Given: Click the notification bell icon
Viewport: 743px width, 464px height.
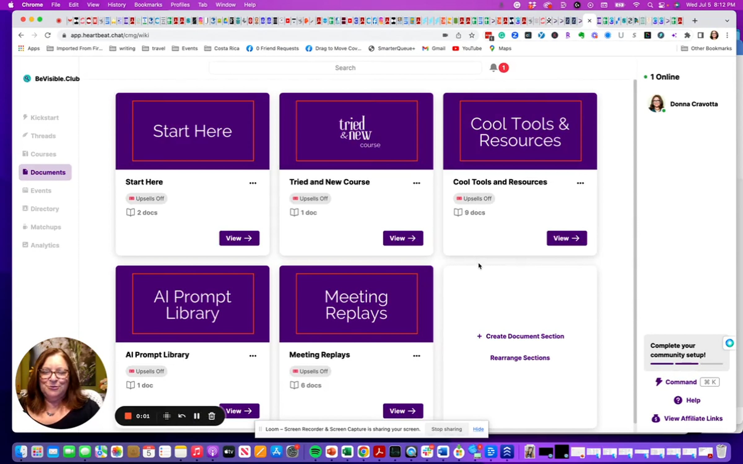Looking at the screenshot, I should pyautogui.click(x=493, y=67).
